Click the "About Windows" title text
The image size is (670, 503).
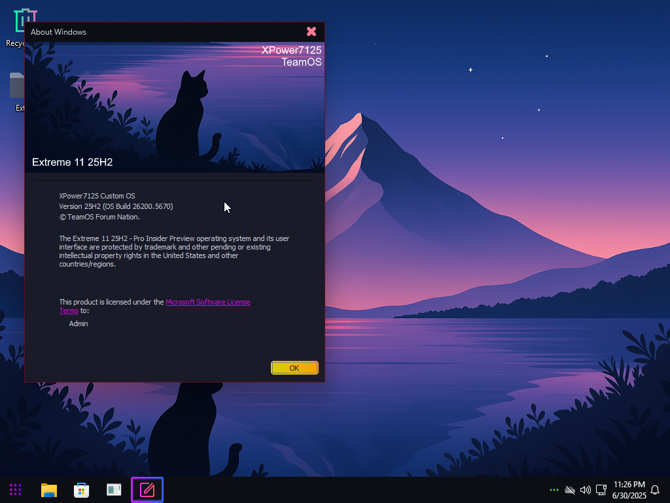58,32
